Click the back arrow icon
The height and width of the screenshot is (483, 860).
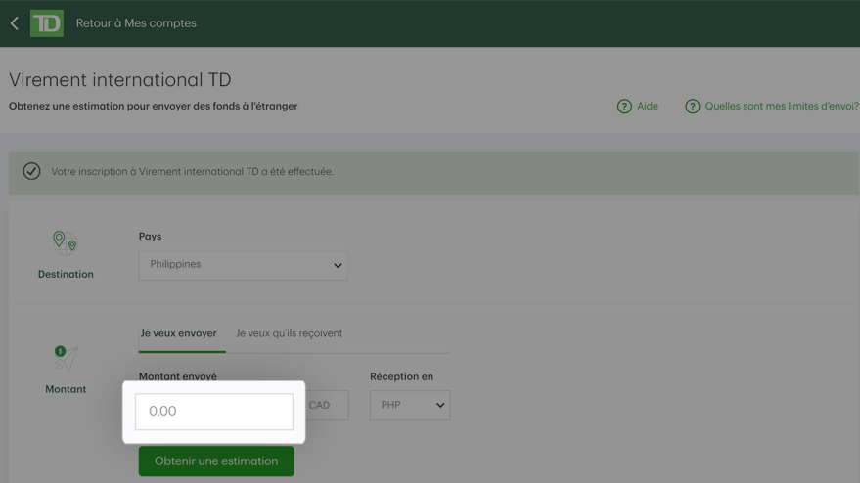15,23
